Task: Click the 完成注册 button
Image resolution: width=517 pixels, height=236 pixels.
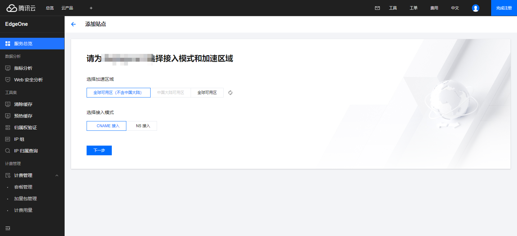Action: (x=504, y=8)
